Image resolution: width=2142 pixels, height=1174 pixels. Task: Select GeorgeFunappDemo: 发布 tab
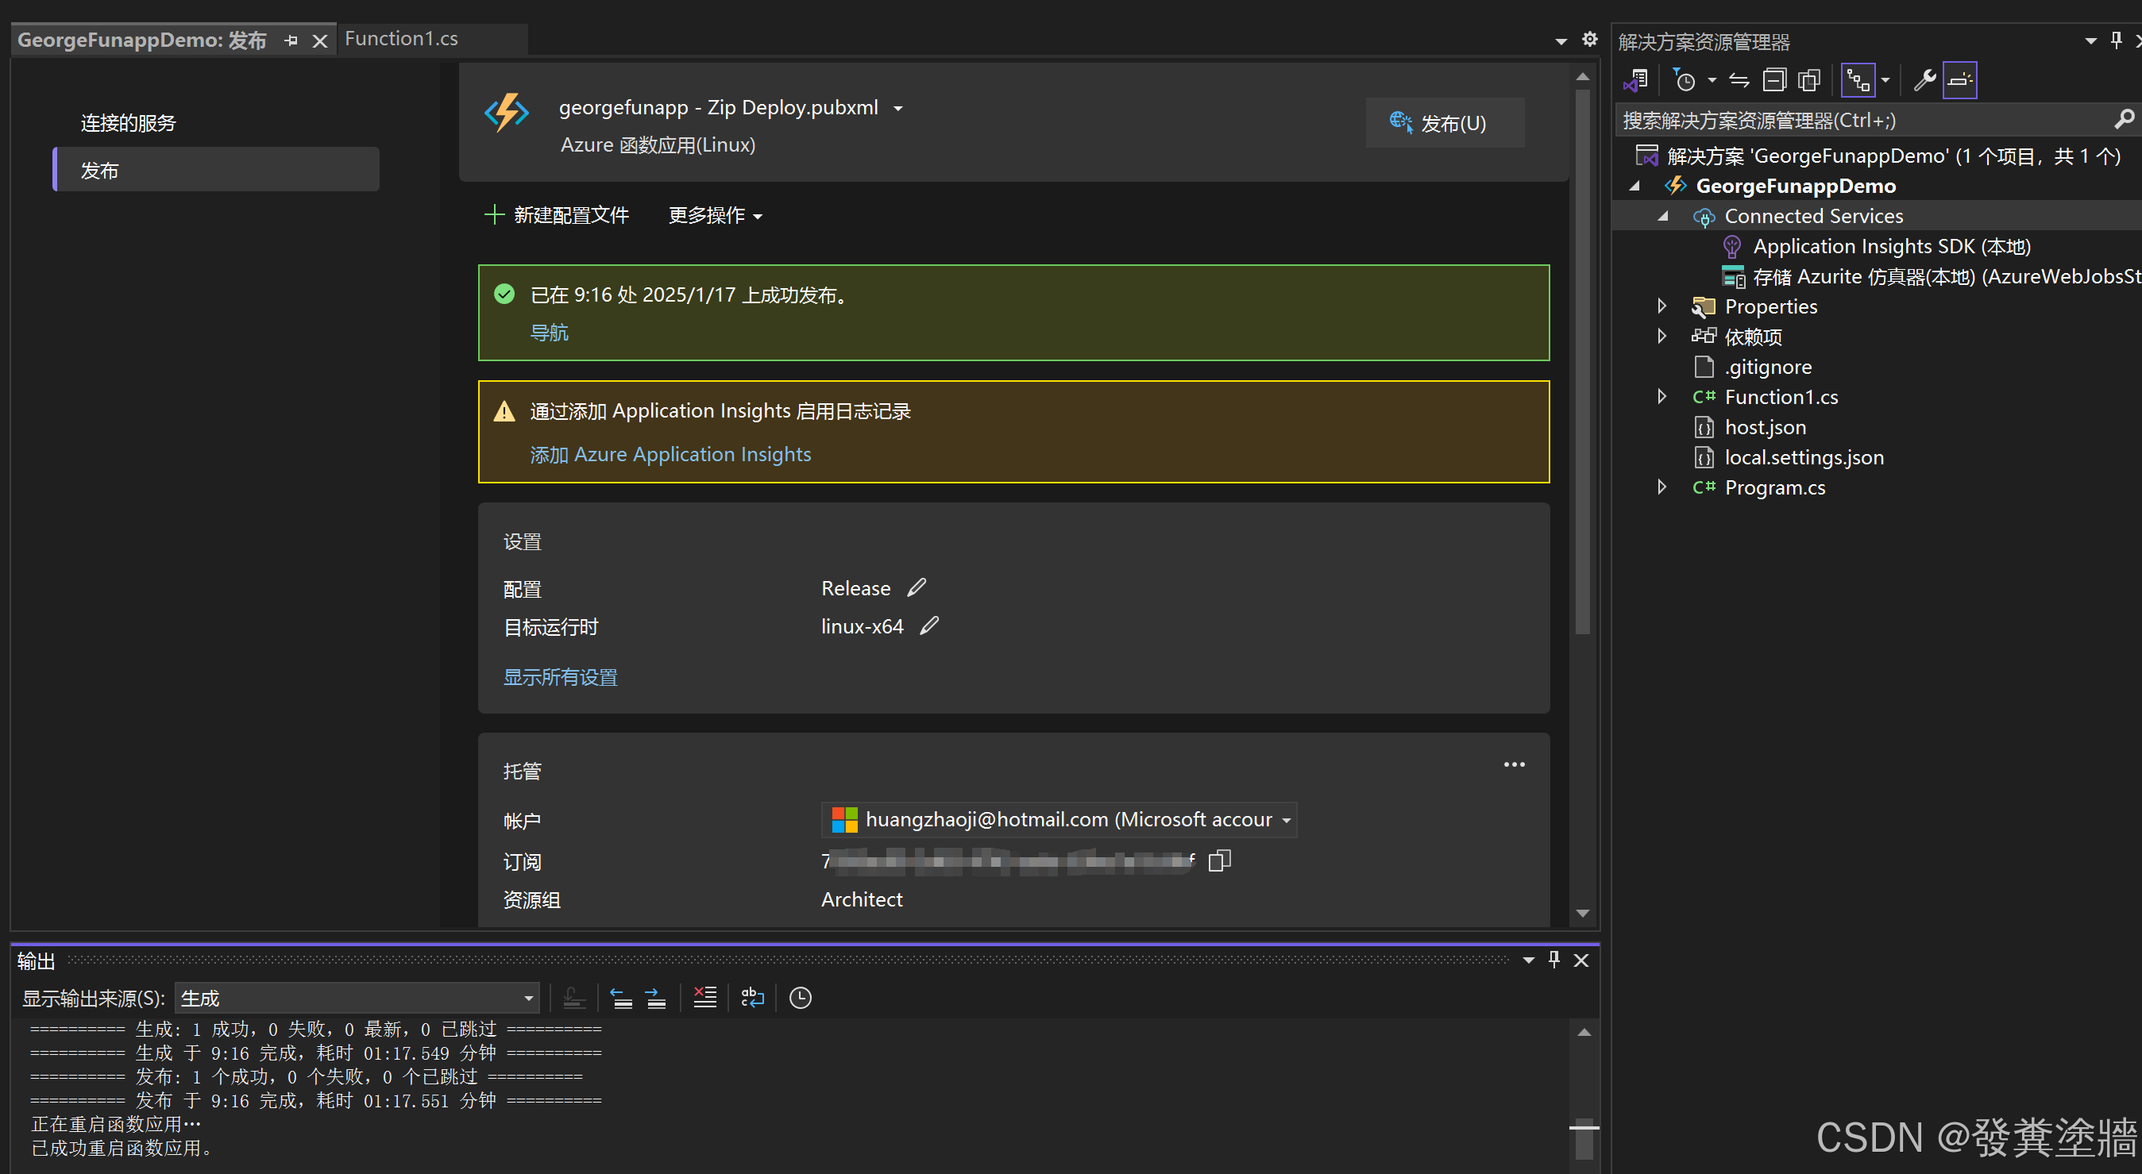pos(142,40)
